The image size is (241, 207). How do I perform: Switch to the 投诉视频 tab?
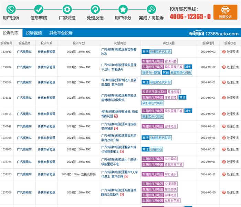34,33
